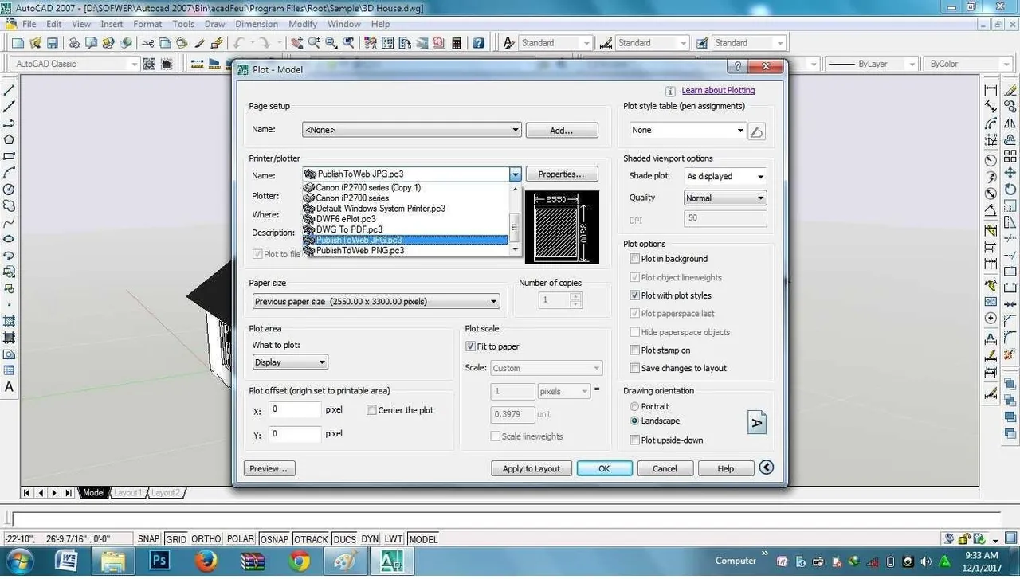Screen dimensions: 1020x579
Task: Open the Dimension menu
Action: point(257,24)
